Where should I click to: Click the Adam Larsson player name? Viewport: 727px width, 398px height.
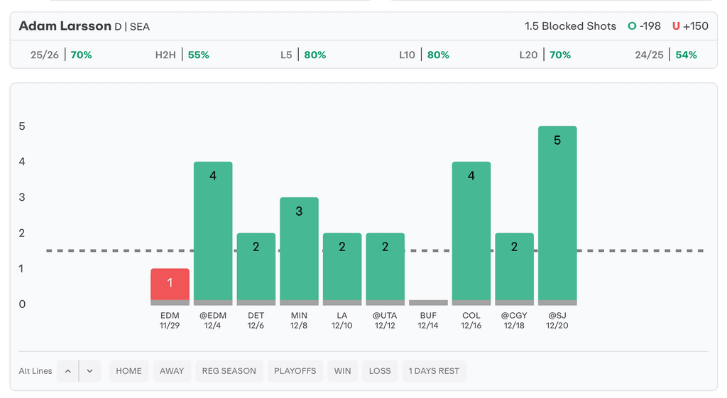point(65,26)
